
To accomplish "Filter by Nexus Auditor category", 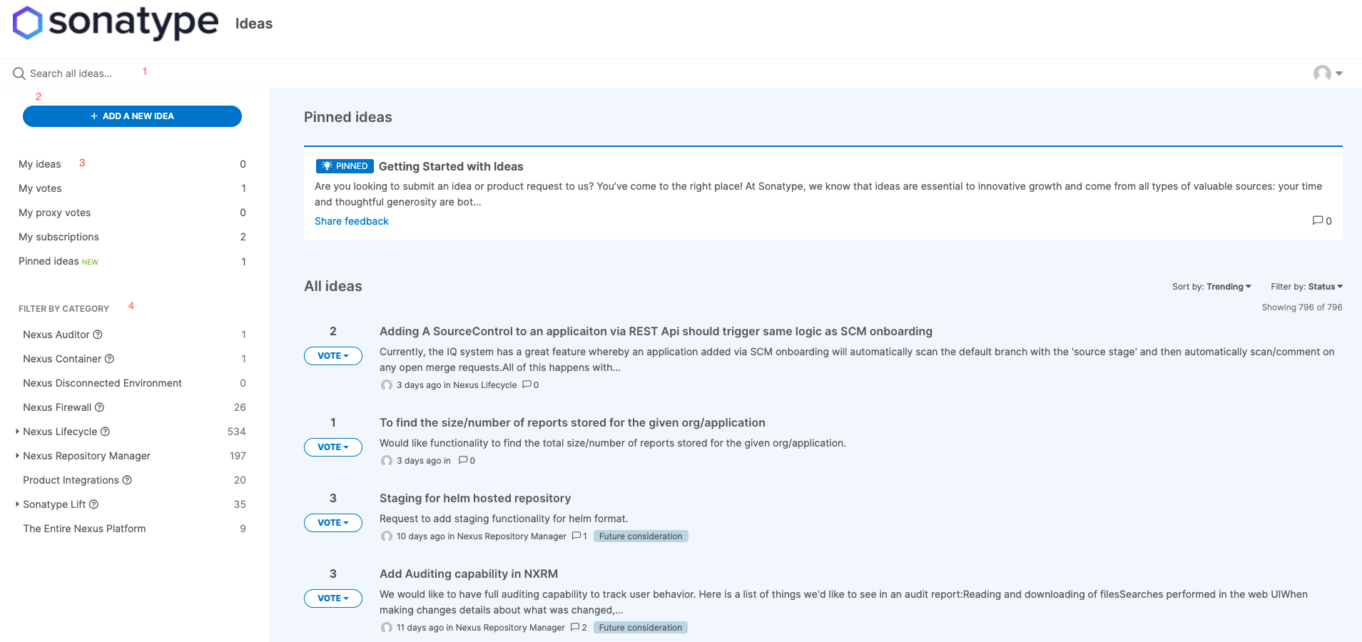I will 56,335.
